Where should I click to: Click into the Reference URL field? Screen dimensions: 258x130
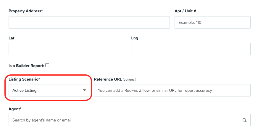pyautogui.click(x=172, y=90)
